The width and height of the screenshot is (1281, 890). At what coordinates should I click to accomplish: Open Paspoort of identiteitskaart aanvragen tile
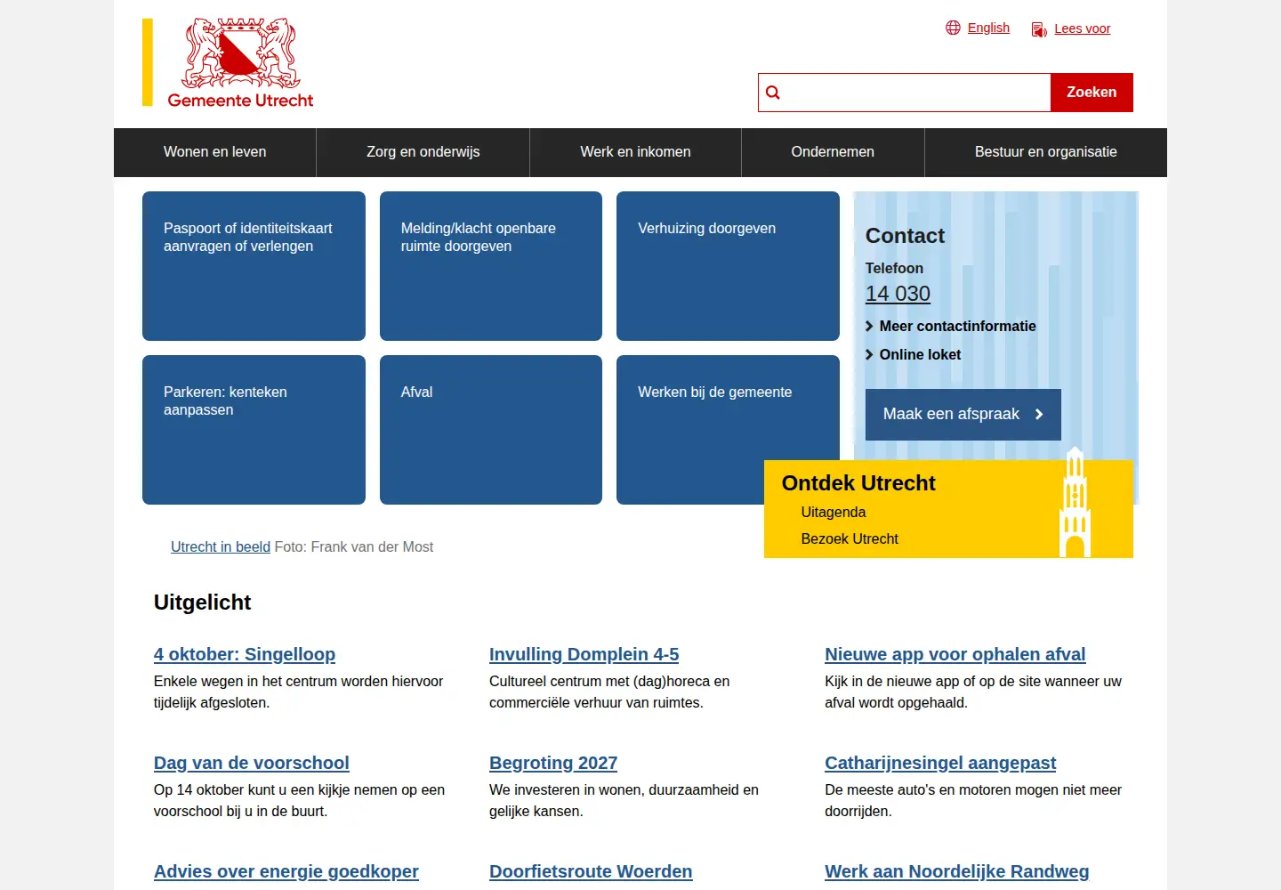(254, 266)
